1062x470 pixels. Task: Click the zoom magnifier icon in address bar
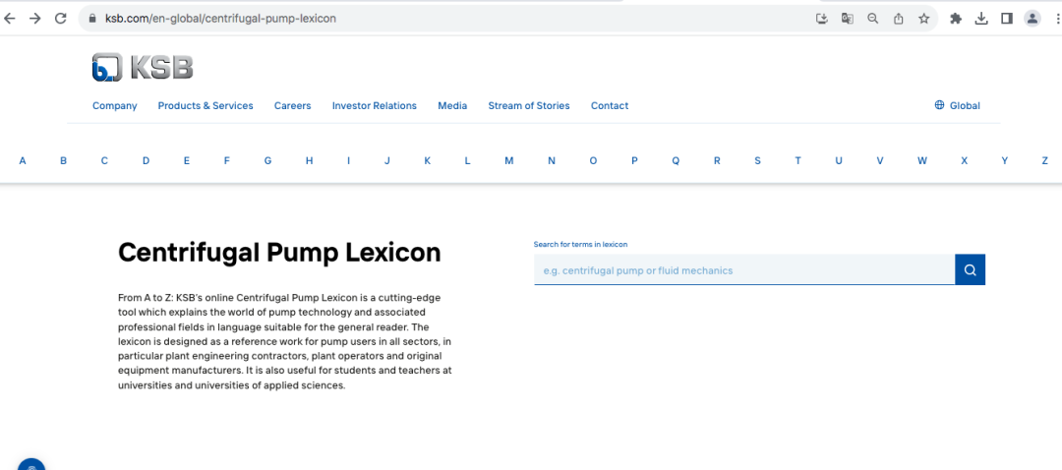(873, 19)
